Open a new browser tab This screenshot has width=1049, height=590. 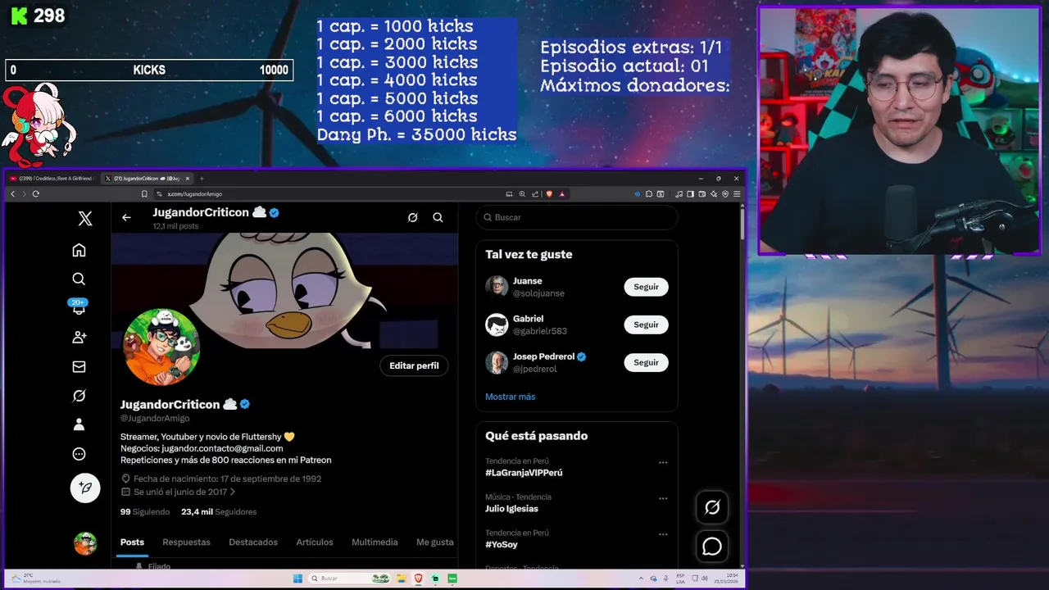click(x=202, y=179)
